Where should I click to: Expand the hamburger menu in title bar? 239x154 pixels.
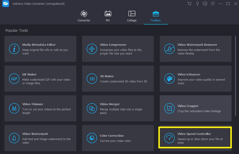tap(213, 4)
